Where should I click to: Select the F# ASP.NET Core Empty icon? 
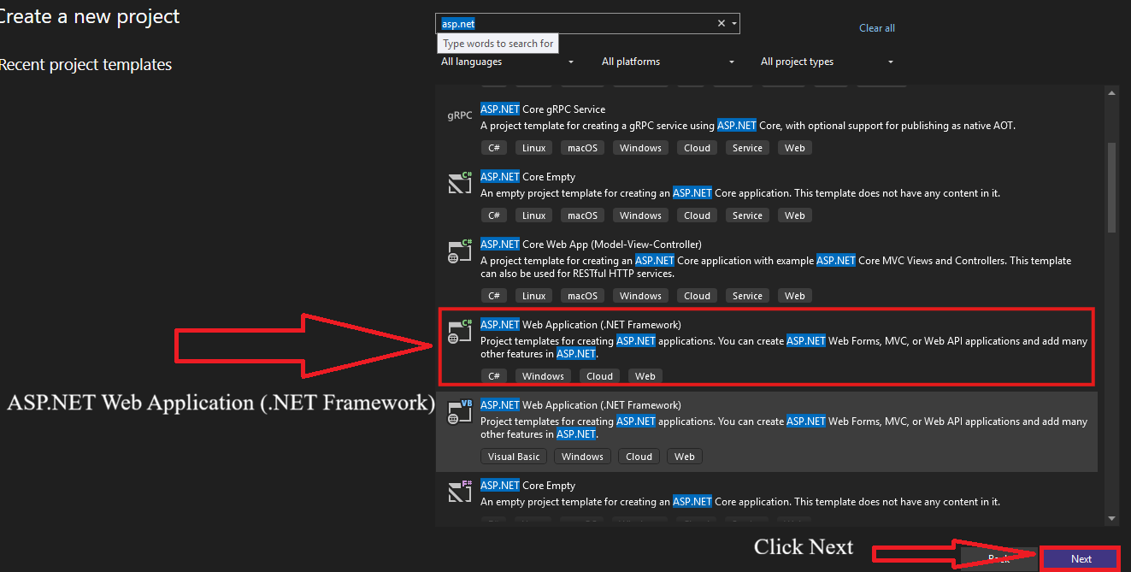(460, 492)
